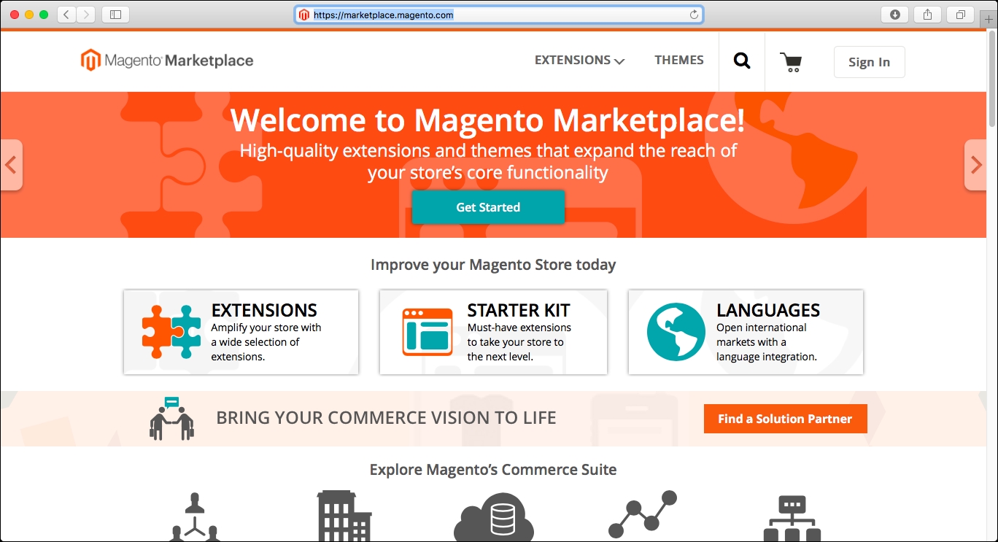Click 'Open international' description text
998x542 pixels.
click(762, 328)
